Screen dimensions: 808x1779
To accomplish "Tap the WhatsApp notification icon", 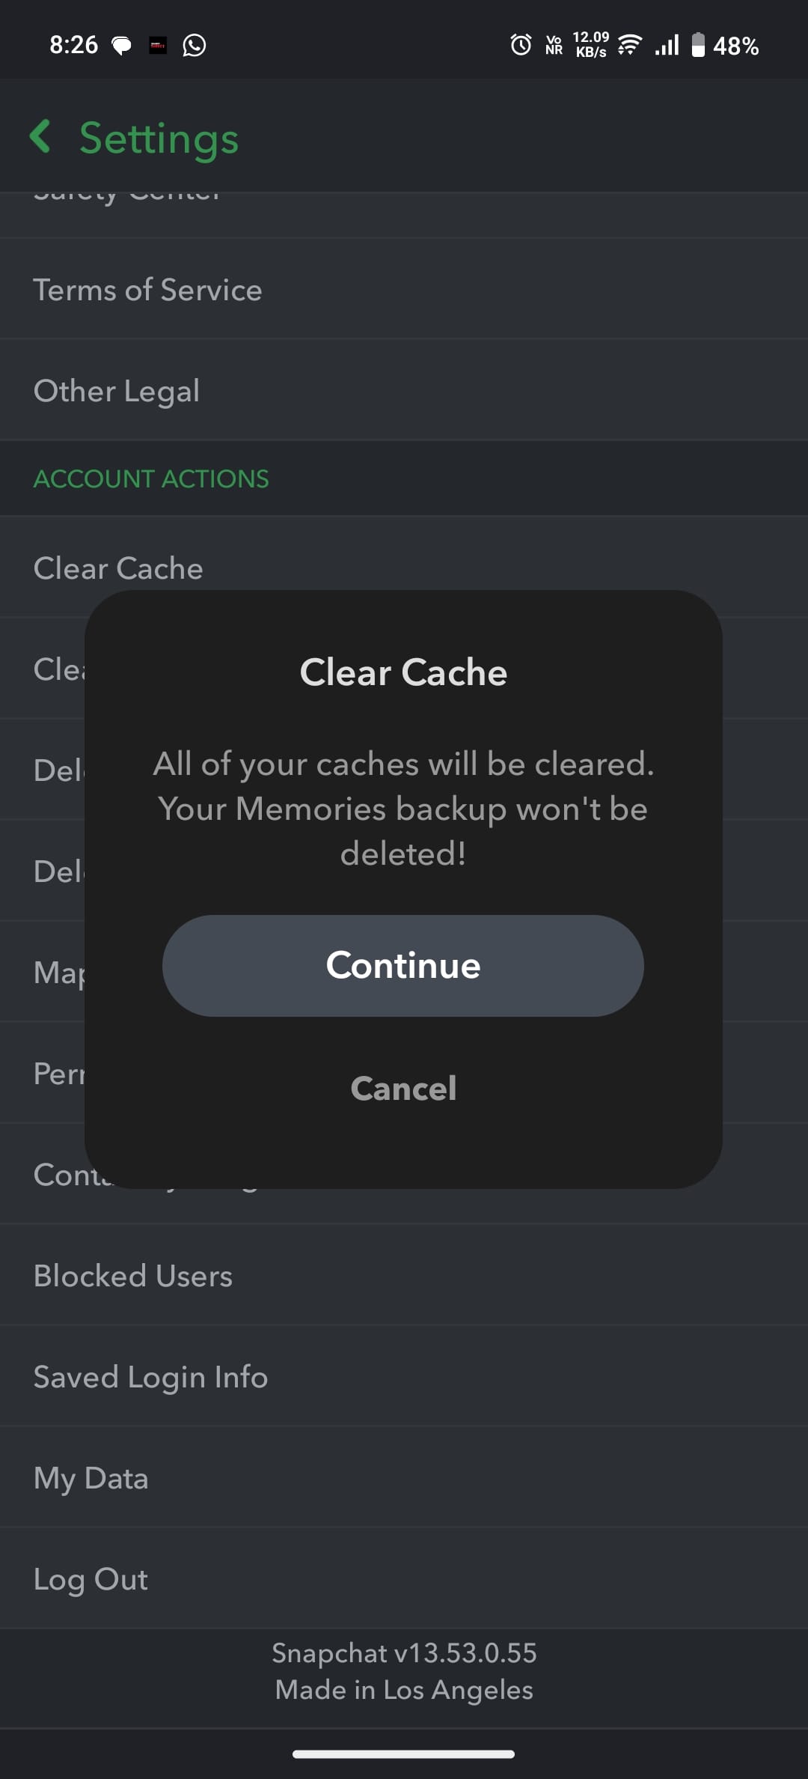I will 194,46.
